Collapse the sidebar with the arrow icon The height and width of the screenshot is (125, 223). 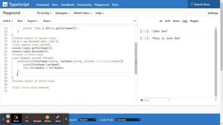click(134, 21)
